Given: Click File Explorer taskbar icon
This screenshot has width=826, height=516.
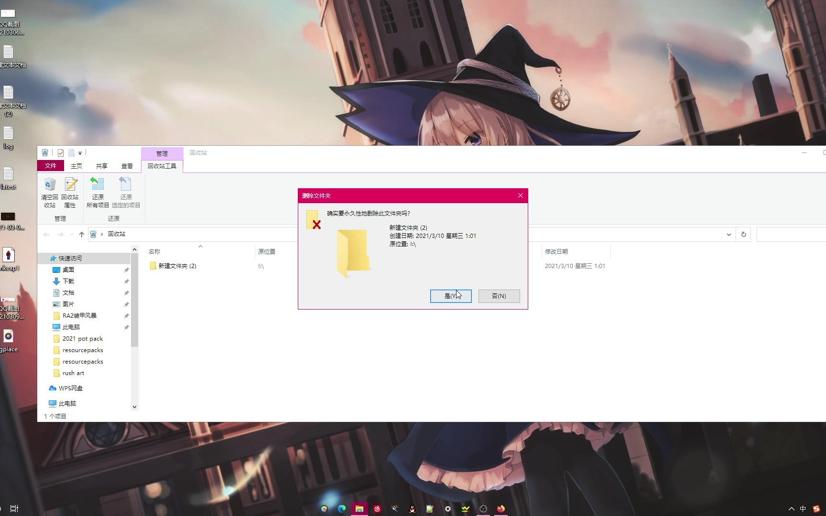Looking at the screenshot, I should [x=359, y=509].
